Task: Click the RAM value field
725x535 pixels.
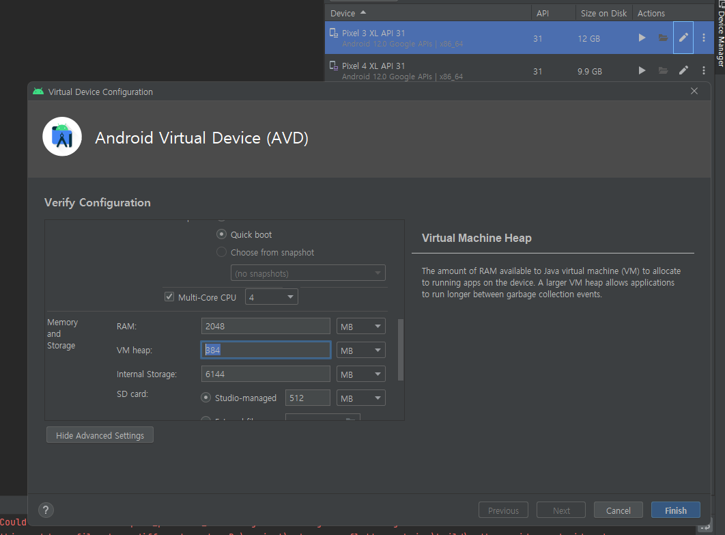Action: (266, 327)
